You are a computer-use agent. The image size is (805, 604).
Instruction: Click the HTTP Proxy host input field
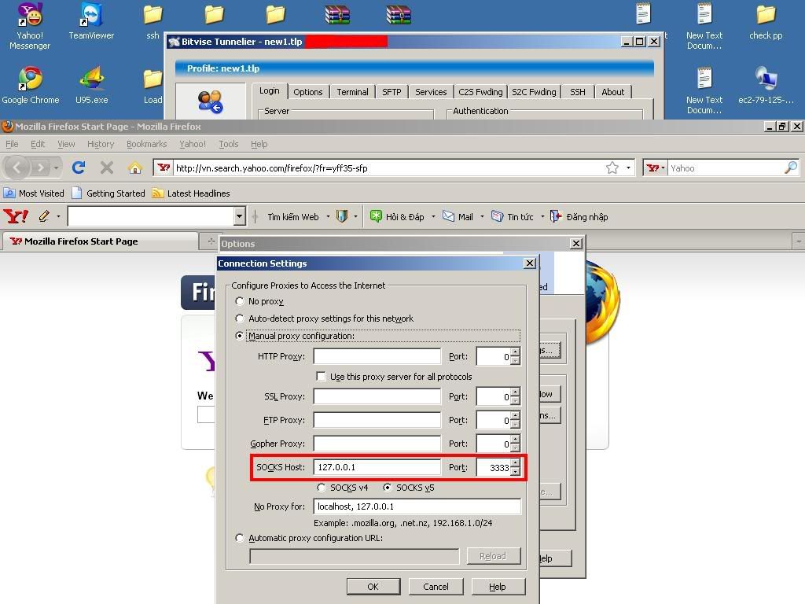(377, 356)
